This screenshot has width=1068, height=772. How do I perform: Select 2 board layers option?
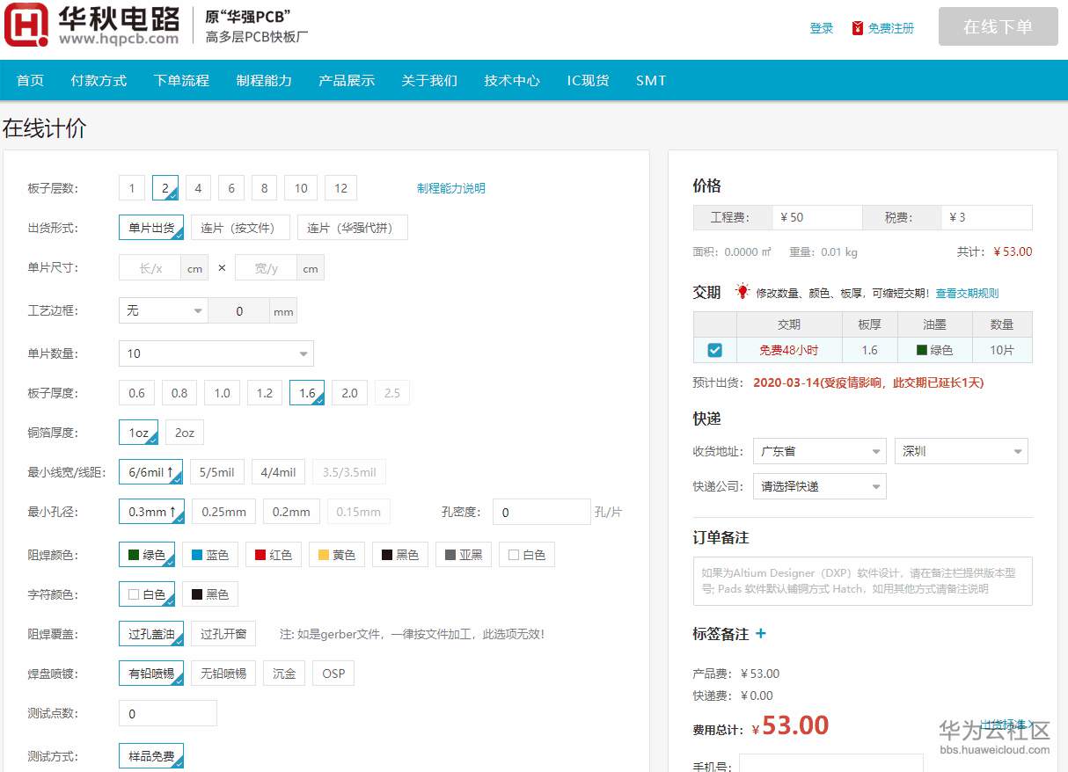coord(165,188)
